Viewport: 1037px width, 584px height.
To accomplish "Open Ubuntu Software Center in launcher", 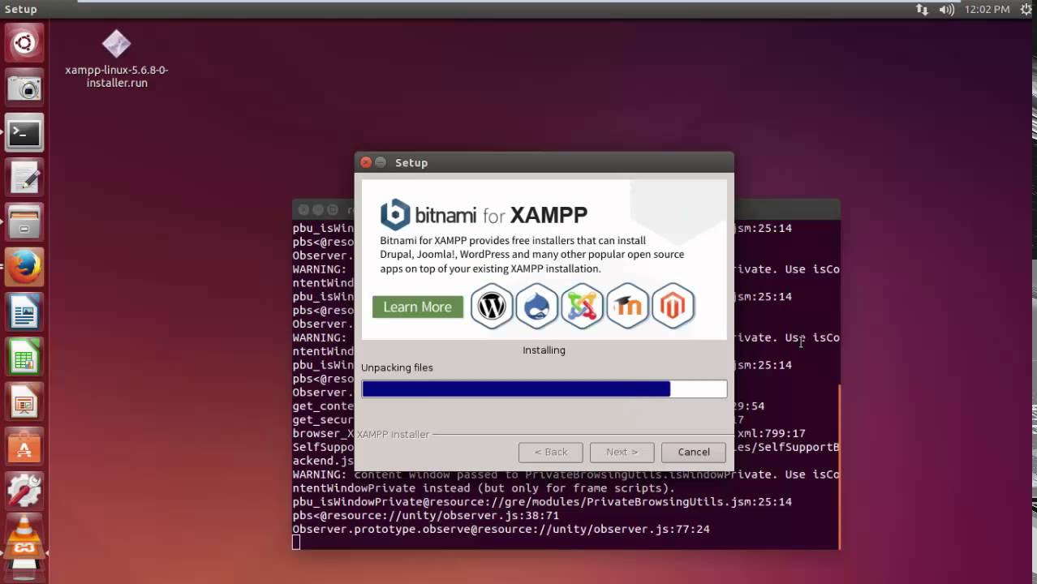I will click(x=24, y=445).
